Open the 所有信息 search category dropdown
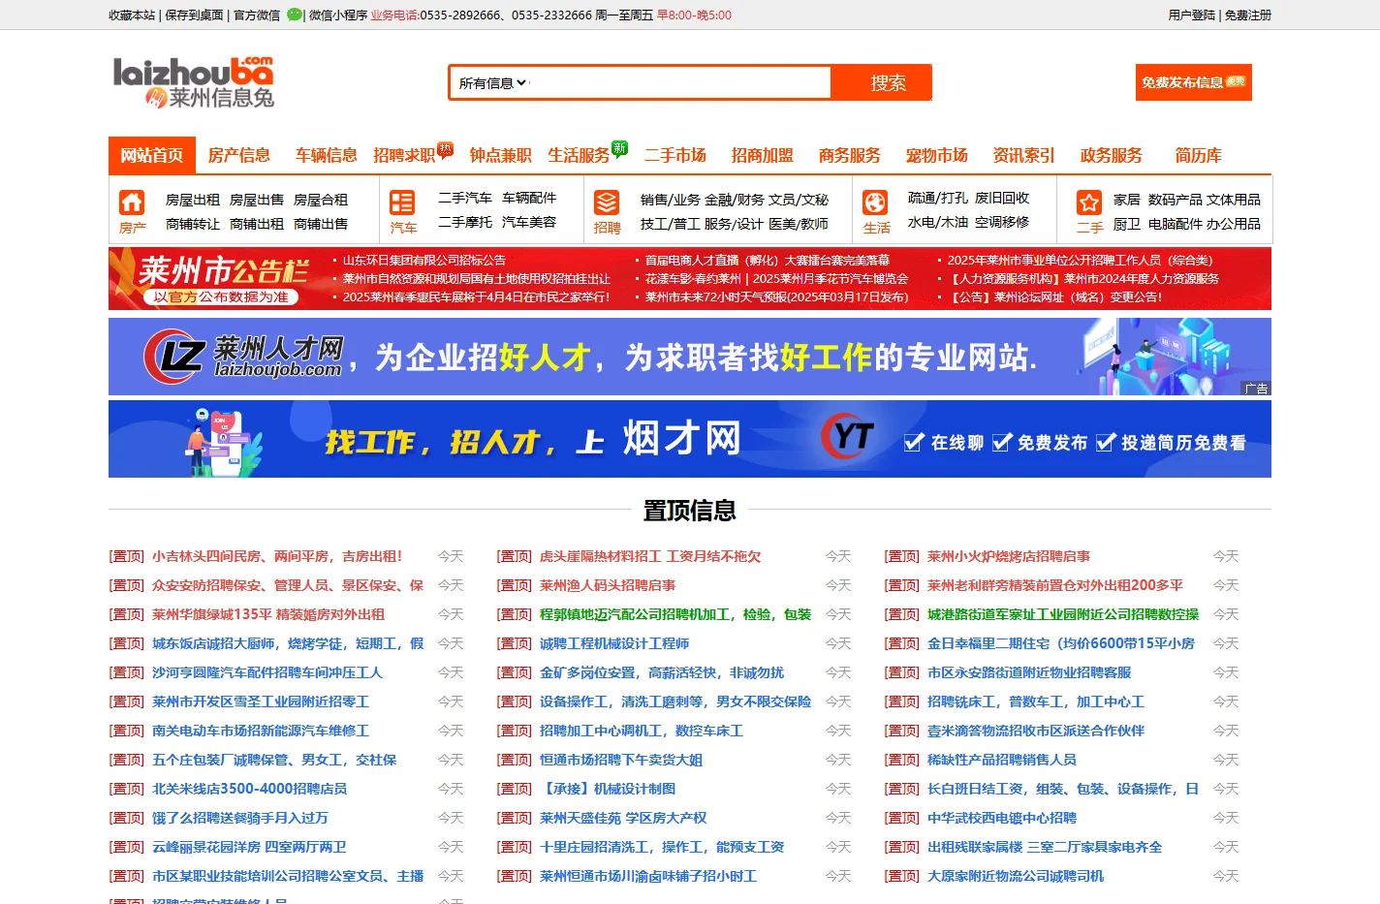1380x904 pixels. pyautogui.click(x=492, y=83)
